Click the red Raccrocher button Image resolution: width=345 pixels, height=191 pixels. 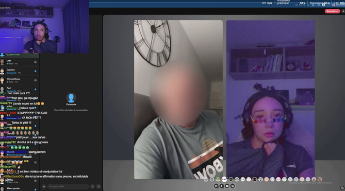pyautogui.click(x=332, y=11)
